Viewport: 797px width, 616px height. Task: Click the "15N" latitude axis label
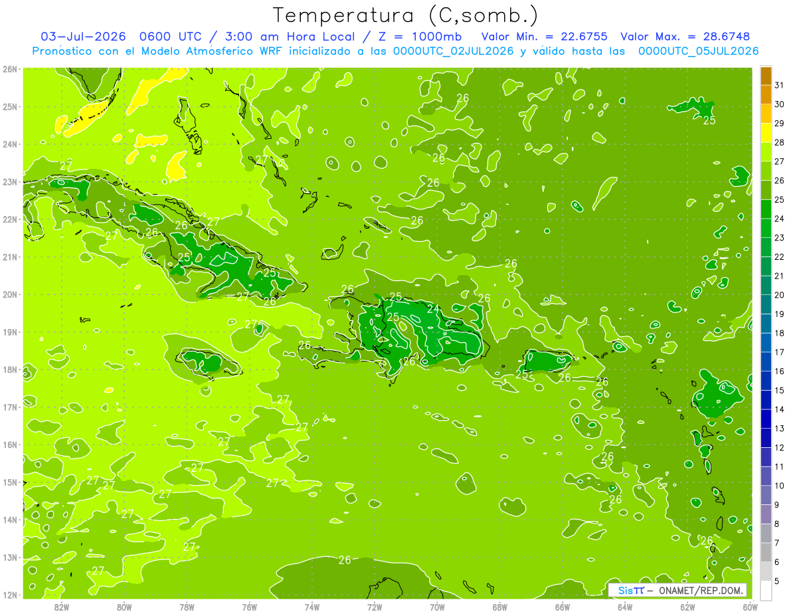pyautogui.click(x=11, y=482)
